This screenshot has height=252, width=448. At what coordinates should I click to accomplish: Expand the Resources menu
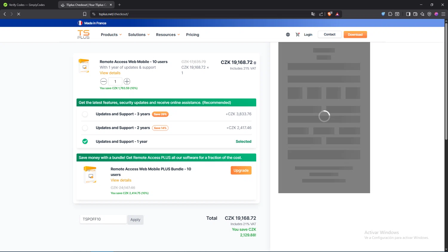point(168,35)
